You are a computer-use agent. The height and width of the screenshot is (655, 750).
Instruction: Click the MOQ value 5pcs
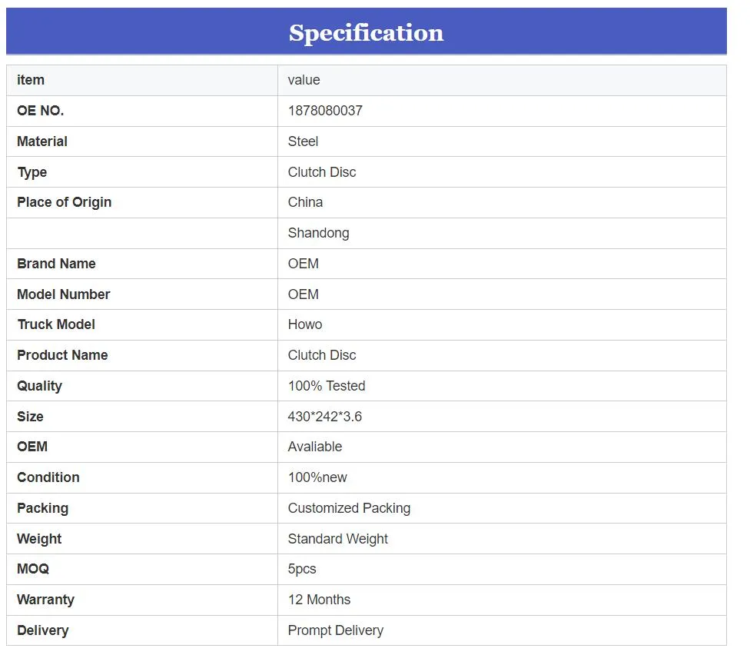tap(302, 569)
